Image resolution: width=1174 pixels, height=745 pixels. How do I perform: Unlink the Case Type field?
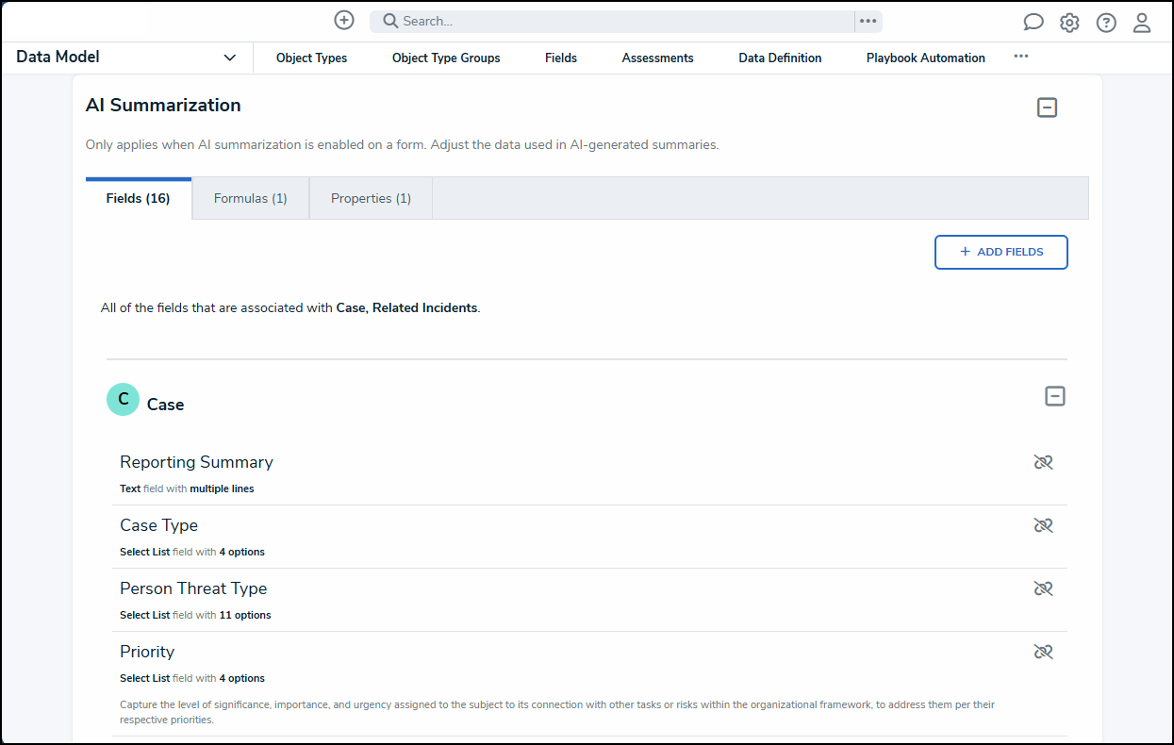click(x=1043, y=525)
